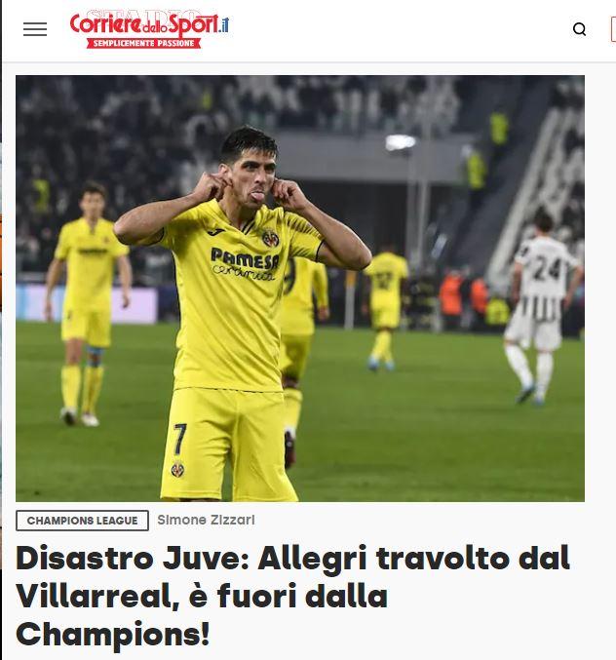Click the Villarreal crest on the player's shirt
The height and width of the screenshot is (660, 616).
(271, 239)
